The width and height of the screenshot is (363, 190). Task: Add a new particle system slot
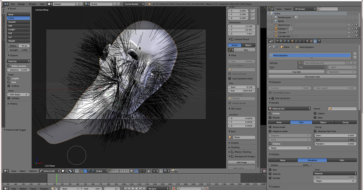coord(355,54)
